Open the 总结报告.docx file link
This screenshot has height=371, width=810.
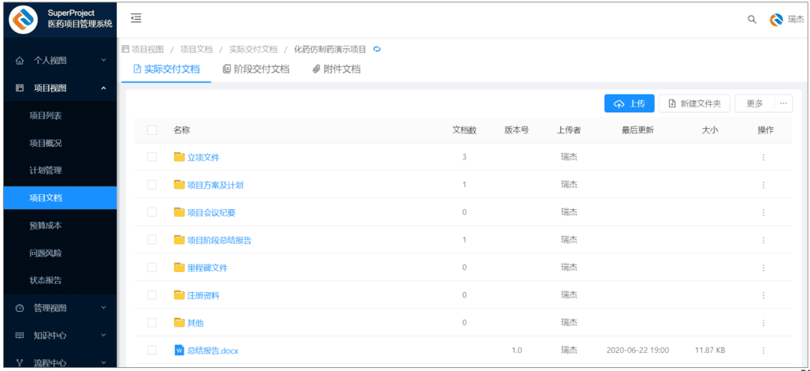click(x=213, y=350)
